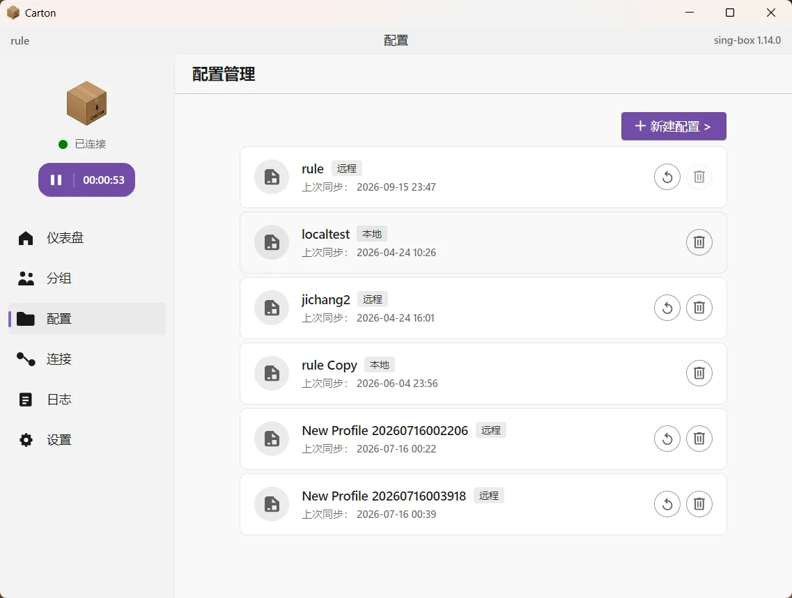Select the localtest profile name
The height and width of the screenshot is (598, 792).
[x=326, y=234]
